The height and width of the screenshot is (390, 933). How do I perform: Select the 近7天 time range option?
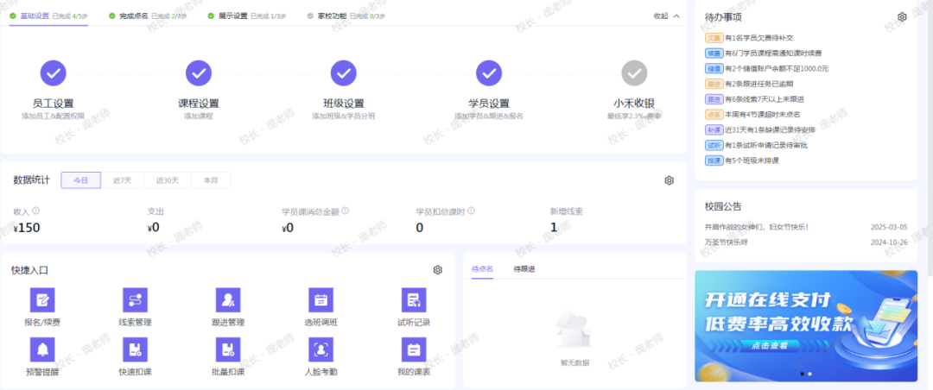click(123, 180)
